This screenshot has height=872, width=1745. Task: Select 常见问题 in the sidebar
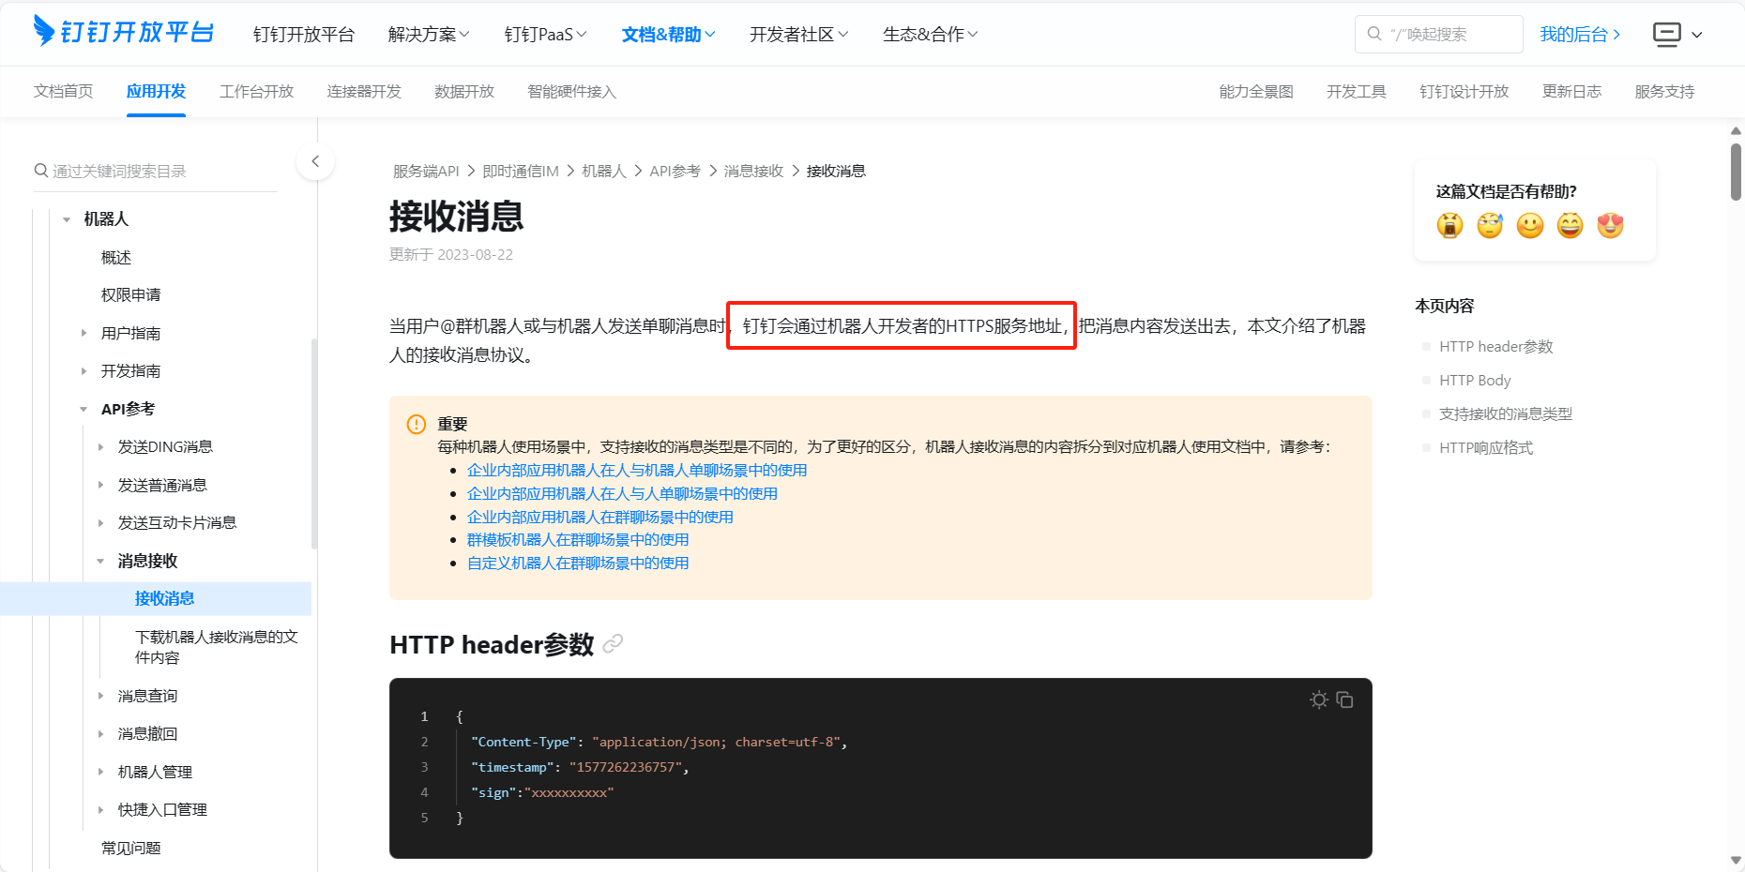pos(131,848)
